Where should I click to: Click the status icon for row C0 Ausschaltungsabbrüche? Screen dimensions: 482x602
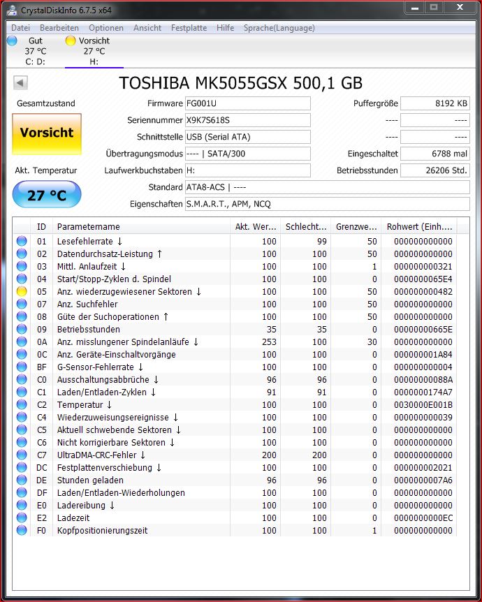(22, 379)
